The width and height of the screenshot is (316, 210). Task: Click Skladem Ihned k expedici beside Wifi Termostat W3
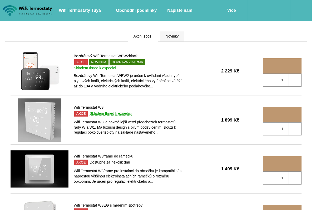(111, 113)
